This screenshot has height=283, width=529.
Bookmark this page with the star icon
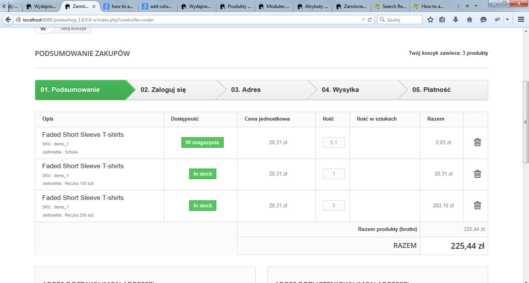pos(430,20)
